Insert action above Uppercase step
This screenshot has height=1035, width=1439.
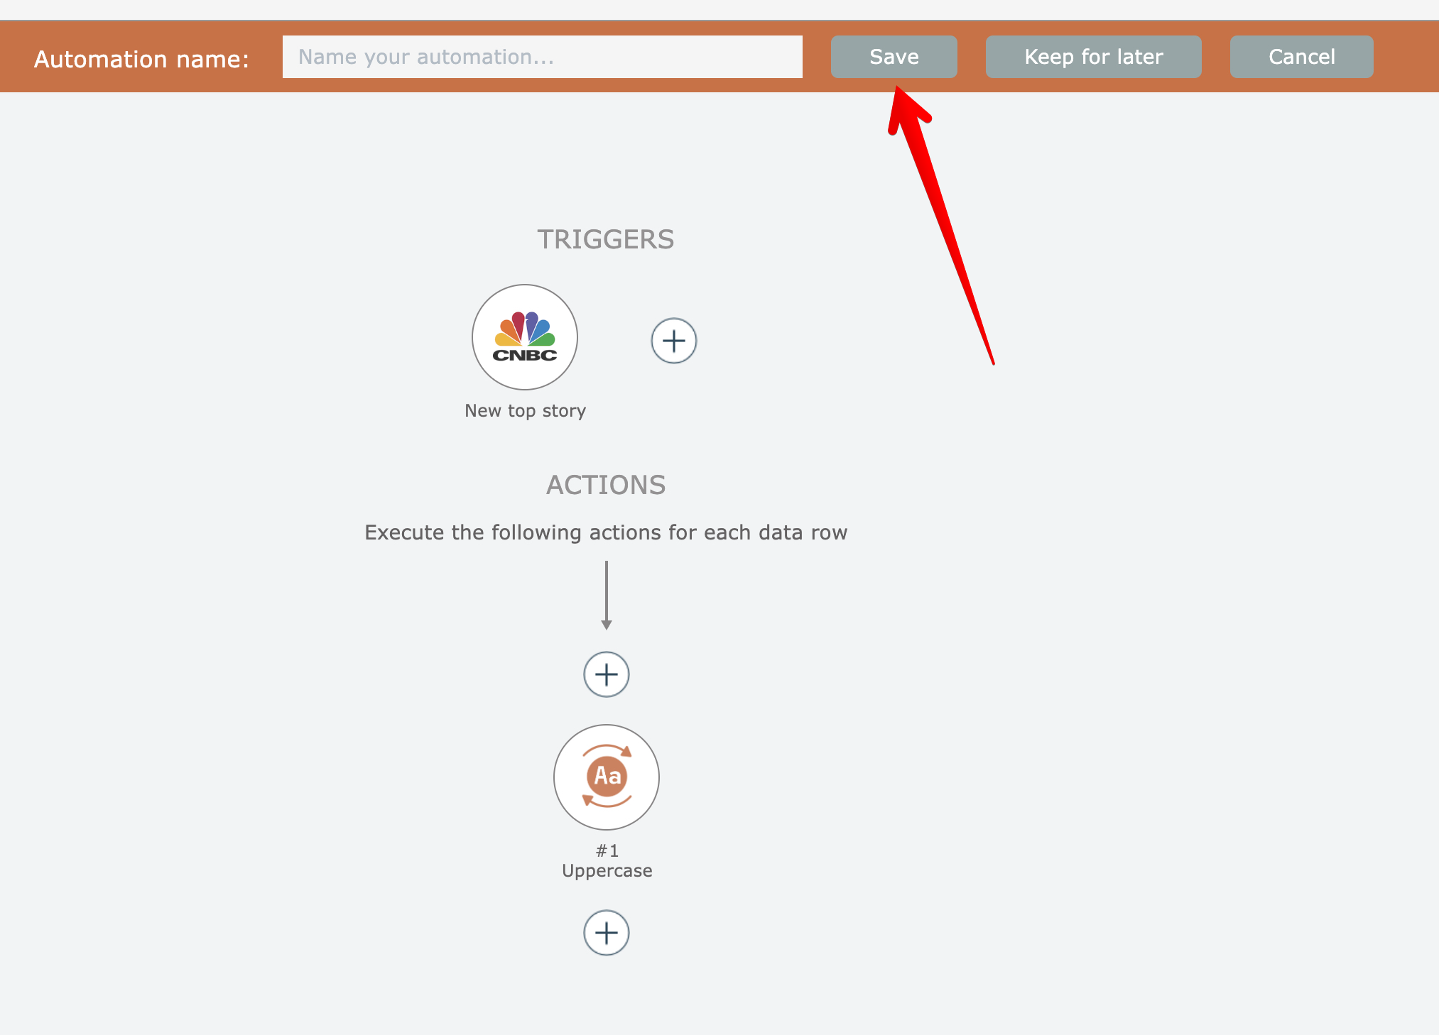[606, 674]
